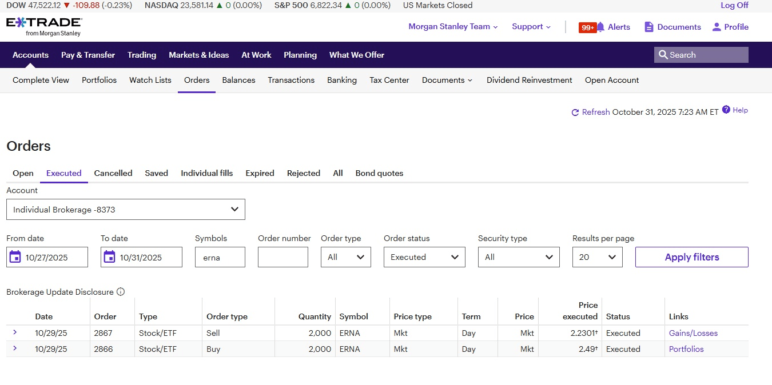Click Brokerage Update Disclosure info icon

121,292
